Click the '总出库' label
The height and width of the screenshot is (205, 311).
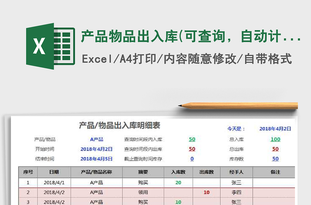pos(236,149)
